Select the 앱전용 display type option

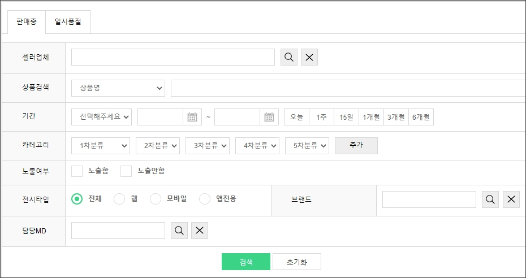coord(205,199)
